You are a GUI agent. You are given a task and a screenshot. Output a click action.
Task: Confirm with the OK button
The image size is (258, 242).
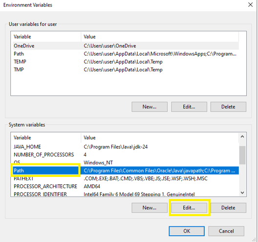[187, 231]
